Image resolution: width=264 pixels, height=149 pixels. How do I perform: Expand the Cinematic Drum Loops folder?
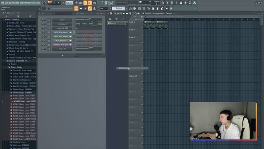click(22, 70)
